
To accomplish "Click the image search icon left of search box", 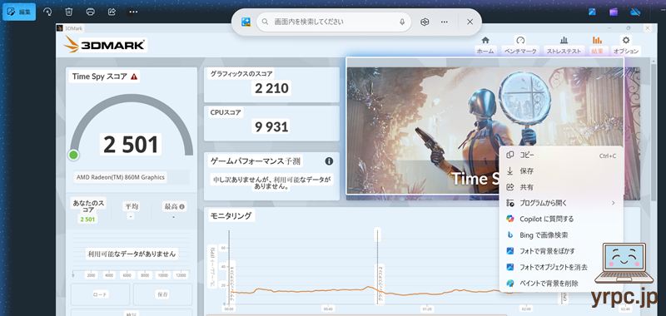I will pyautogui.click(x=246, y=22).
